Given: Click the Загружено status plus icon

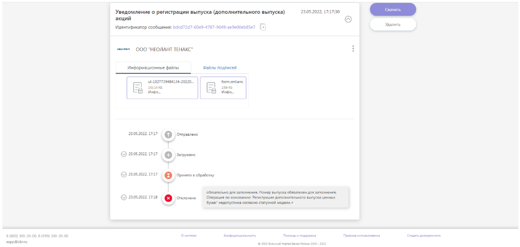Looking at the screenshot, I should pyautogui.click(x=168, y=155).
